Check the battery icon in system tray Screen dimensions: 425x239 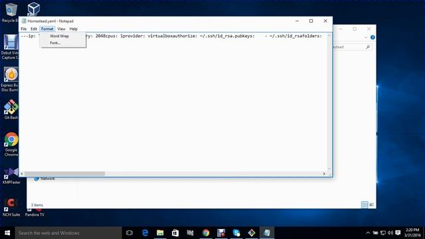(375, 233)
